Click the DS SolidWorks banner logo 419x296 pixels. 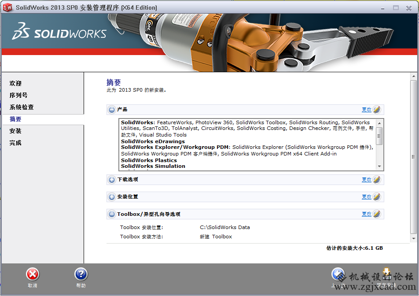click(x=59, y=32)
